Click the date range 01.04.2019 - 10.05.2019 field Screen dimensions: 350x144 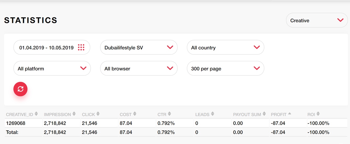point(52,47)
